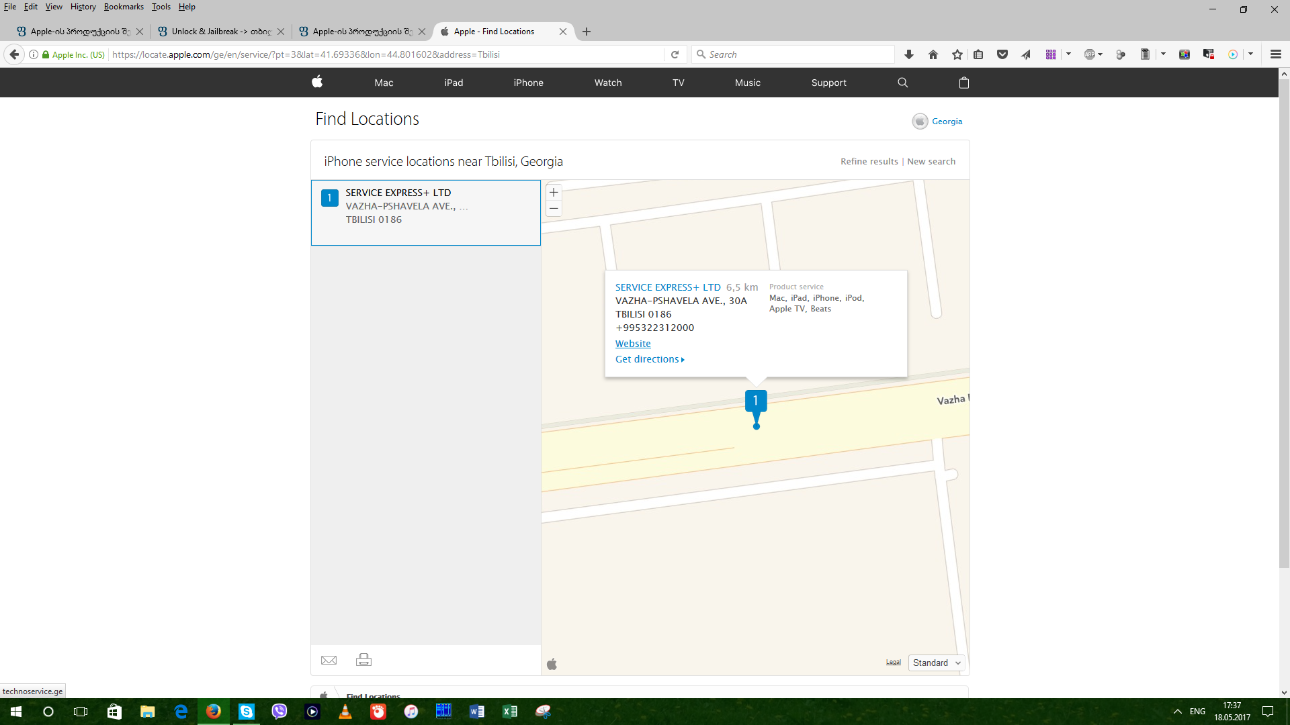Click New search link
This screenshot has height=725, width=1290.
[x=931, y=162]
